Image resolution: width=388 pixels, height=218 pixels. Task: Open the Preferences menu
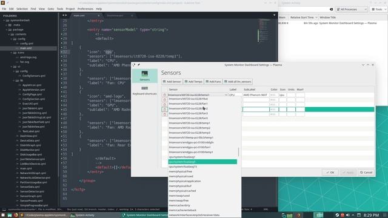pos(85,9)
